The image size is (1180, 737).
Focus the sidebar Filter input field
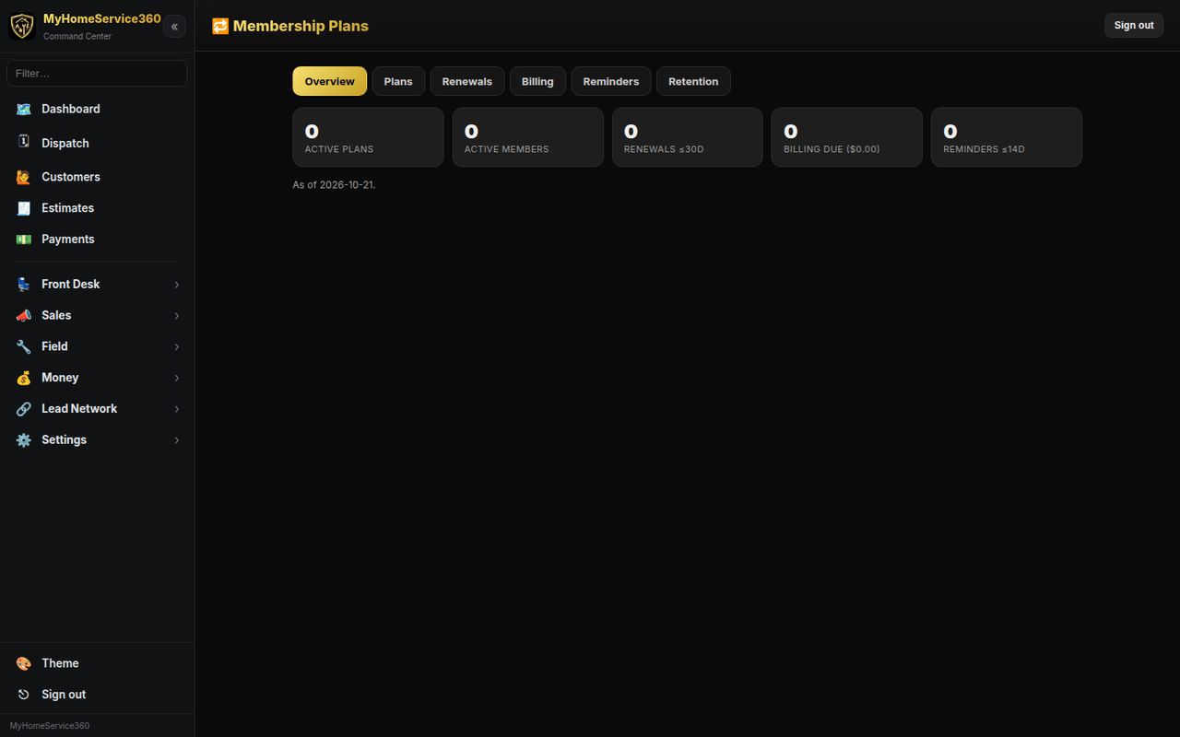97,74
